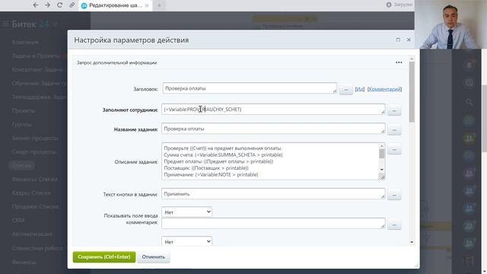Click the [Комментарий] link
The image size is (487, 274).
[x=384, y=89]
